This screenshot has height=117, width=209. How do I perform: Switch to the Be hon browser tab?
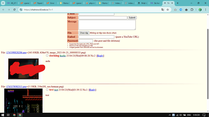pos(155,3)
